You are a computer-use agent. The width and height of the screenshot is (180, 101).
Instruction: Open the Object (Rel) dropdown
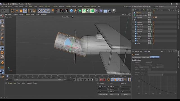pos(103,95)
